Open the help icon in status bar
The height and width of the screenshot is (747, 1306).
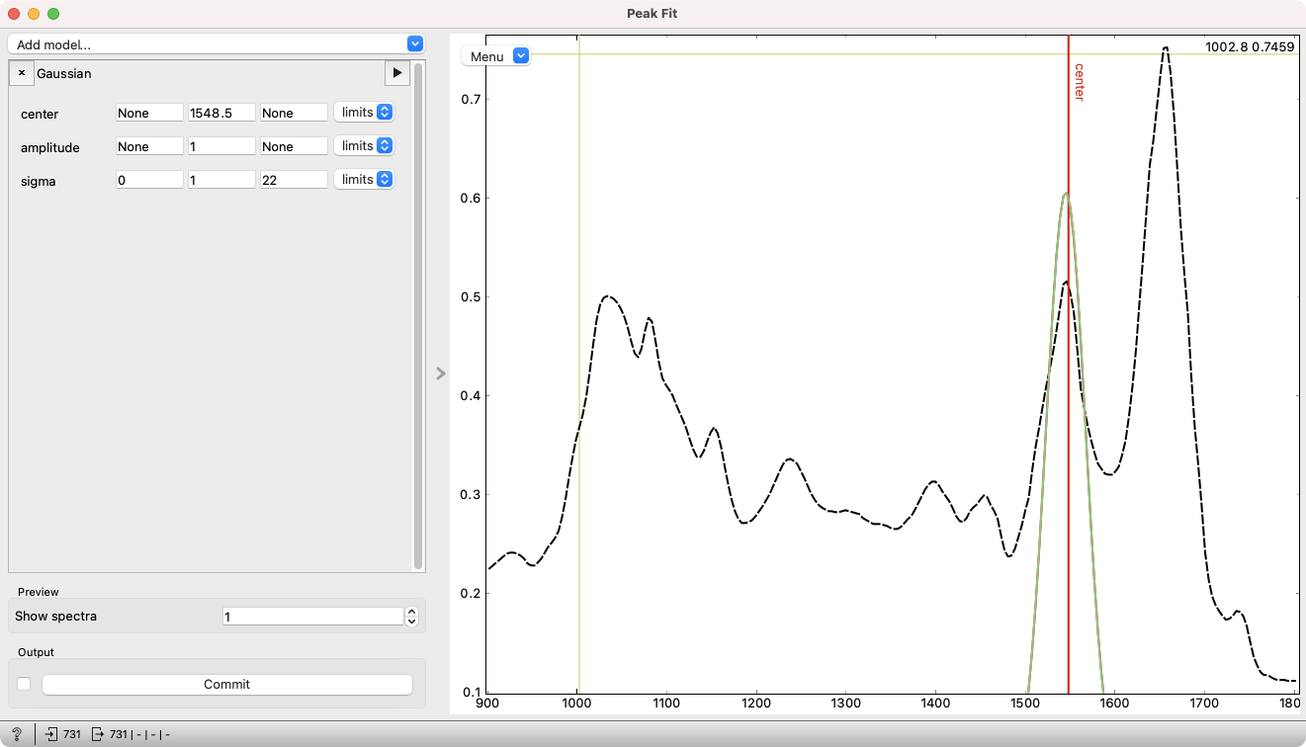[16, 734]
